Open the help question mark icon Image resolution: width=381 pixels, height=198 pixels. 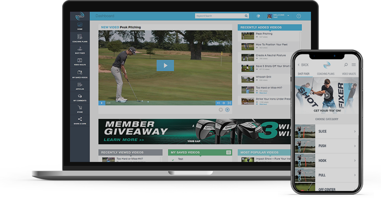pos(299,16)
